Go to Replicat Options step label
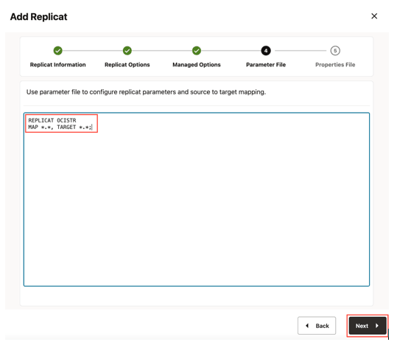 [127, 65]
